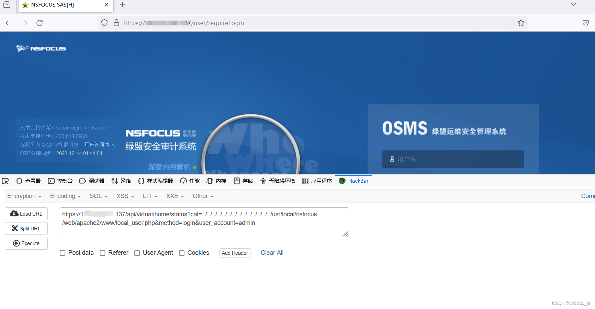This screenshot has width=595, height=309.
Task: Click the OTP令牌同步 timestamp 2023-12-14 01:41:54
Action: 79,153
